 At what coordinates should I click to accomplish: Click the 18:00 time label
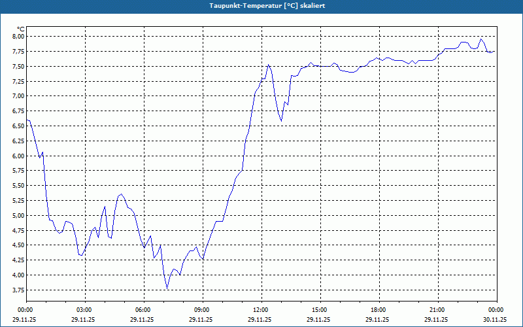(380, 310)
